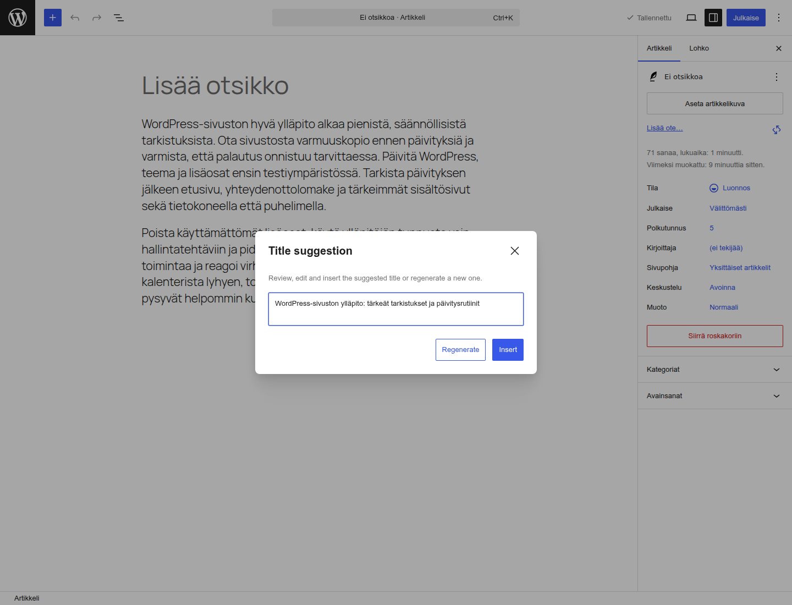This screenshot has height=605, width=792.
Task: Click the Tallennettu saved indicator
Action: point(649,18)
